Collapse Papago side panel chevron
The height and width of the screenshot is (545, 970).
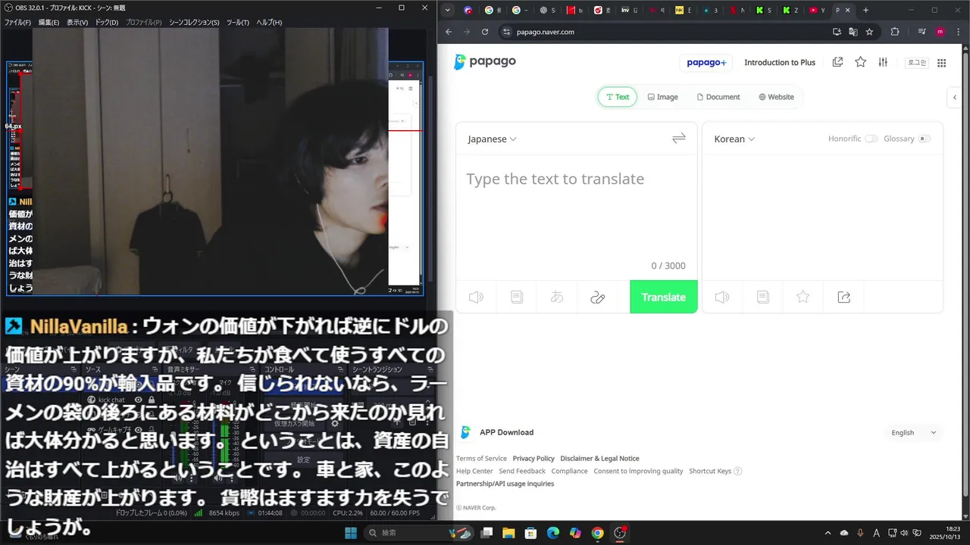point(955,97)
